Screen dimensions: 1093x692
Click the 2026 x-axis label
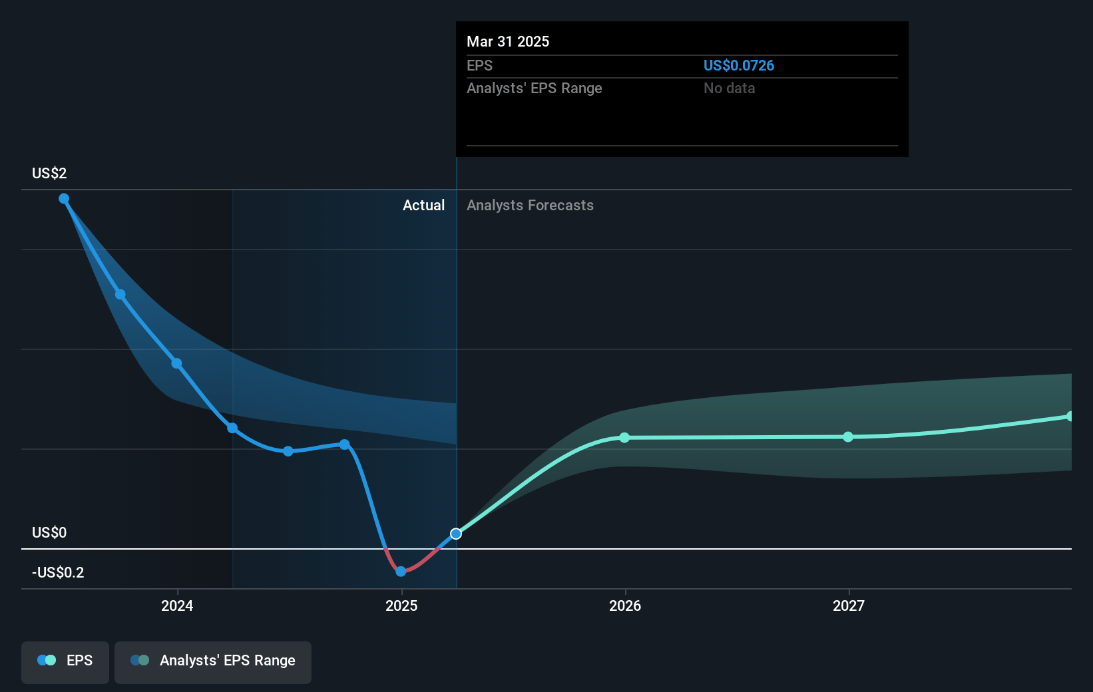[x=625, y=605]
